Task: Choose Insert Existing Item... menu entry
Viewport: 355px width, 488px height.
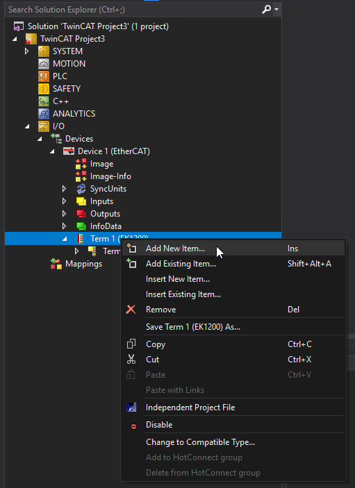Action: point(233,294)
